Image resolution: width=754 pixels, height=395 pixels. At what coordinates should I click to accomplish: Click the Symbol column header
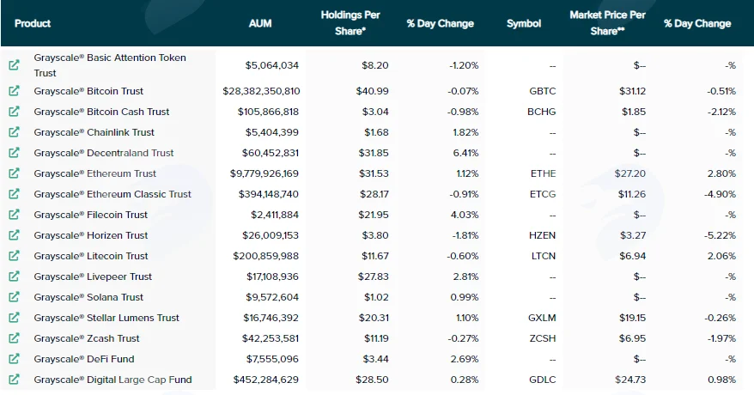[524, 23]
